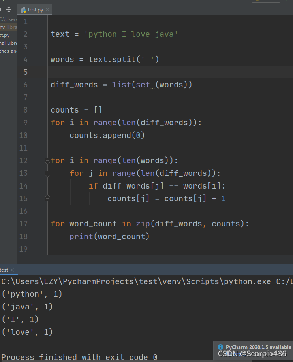Click the ('python', 1) output line
This screenshot has width=293, height=362.
click(32, 294)
